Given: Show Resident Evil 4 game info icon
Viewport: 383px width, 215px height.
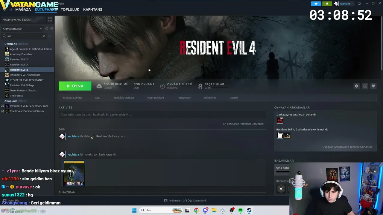Looking at the screenshot, I should [365, 86].
